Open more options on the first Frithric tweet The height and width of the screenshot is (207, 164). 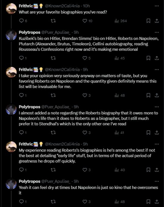pos(157,6)
